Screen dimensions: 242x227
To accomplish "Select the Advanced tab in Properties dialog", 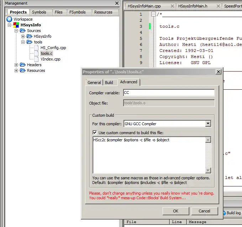I will point(128,82).
